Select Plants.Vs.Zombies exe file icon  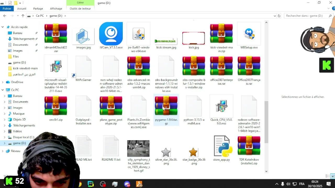pos(138,106)
